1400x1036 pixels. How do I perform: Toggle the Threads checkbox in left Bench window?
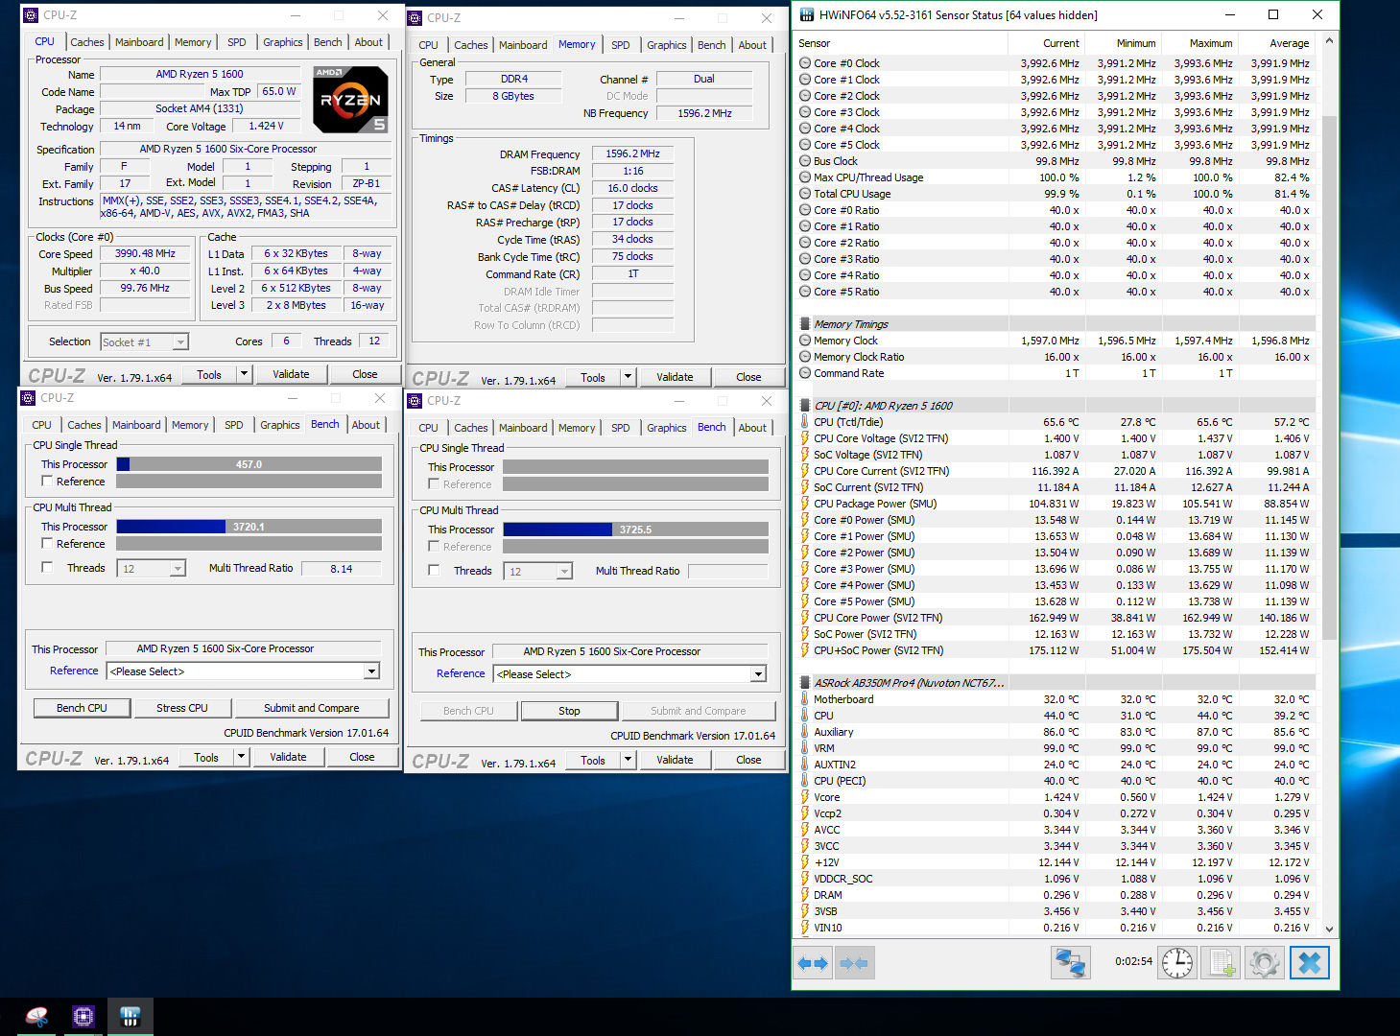[x=47, y=568]
